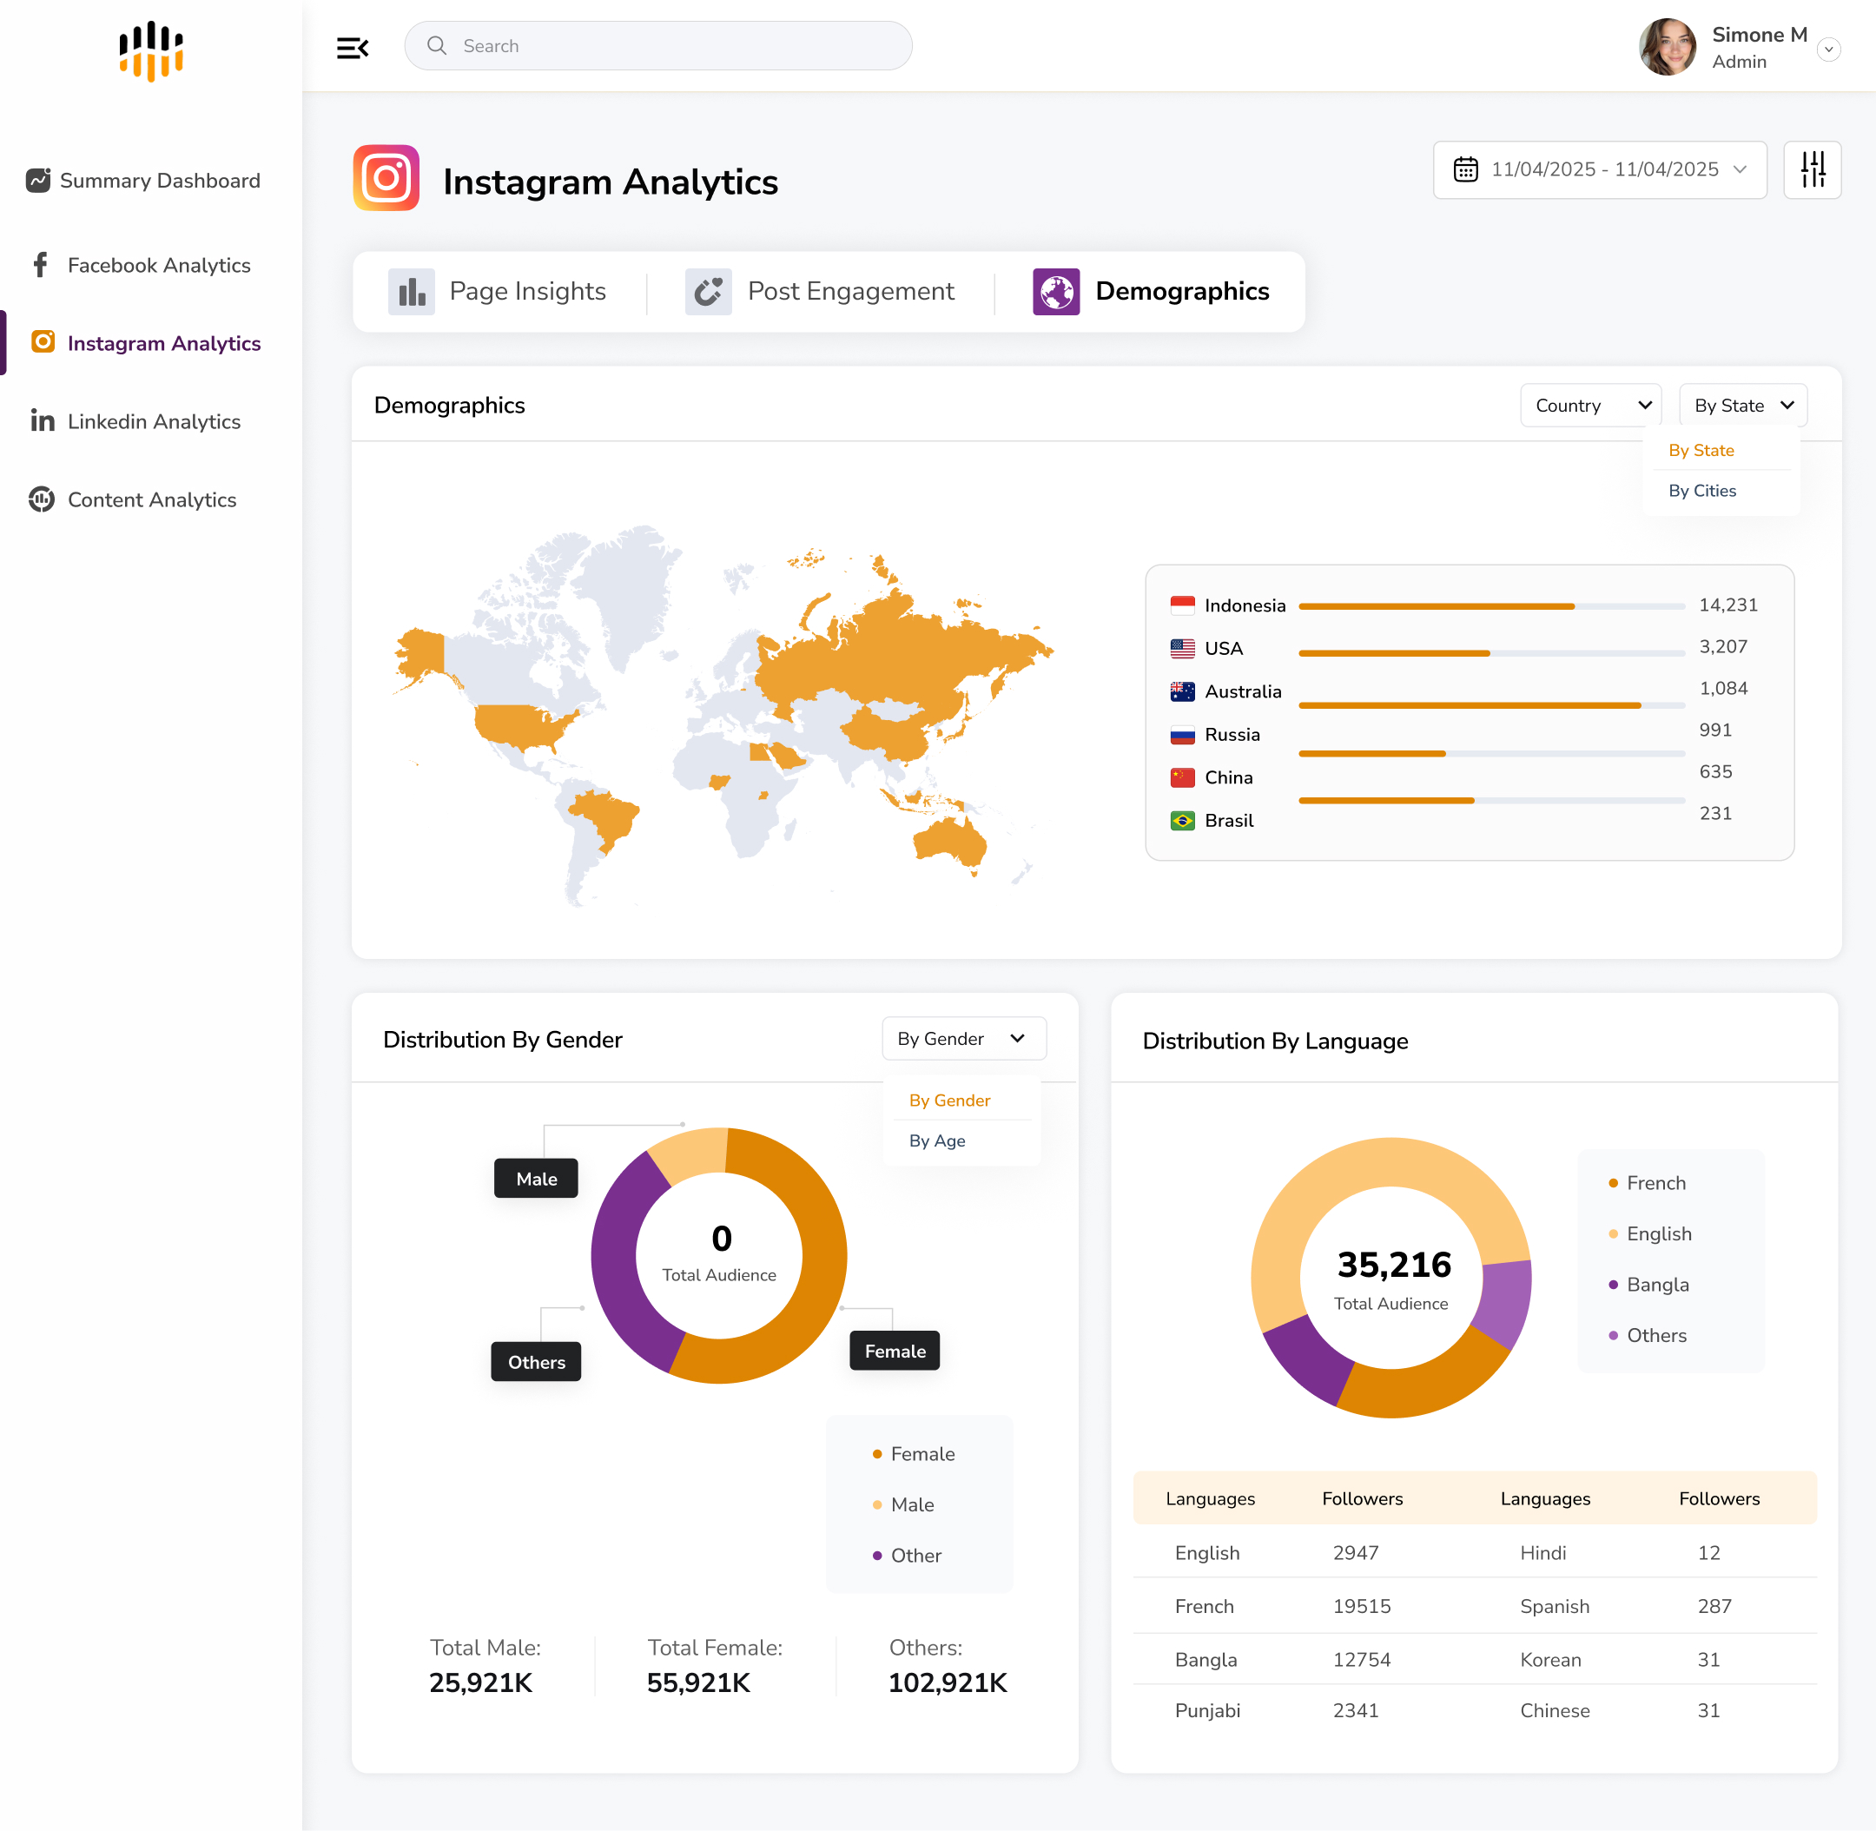Choose By Age option
The width and height of the screenshot is (1876, 1831).
click(x=936, y=1140)
